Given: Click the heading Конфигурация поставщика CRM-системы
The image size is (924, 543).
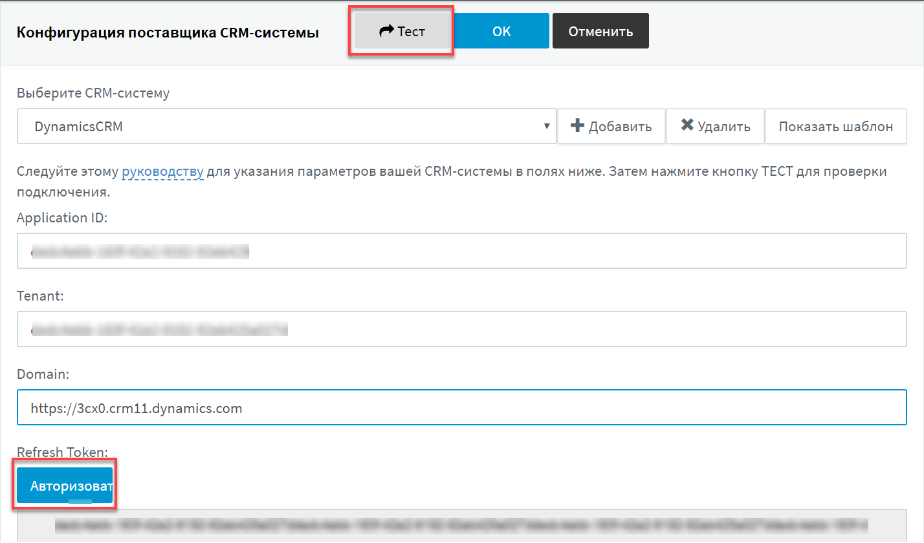Looking at the screenshot, I should click(168, 32).
